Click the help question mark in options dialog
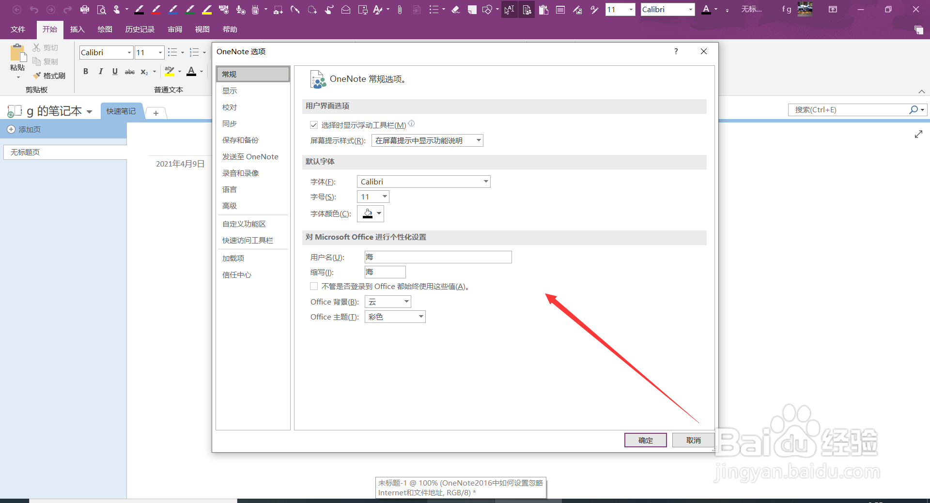The width and height of the screenshot is (930, 503). [676, 51]
